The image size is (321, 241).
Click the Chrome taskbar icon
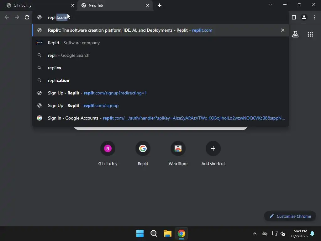point(182,233)
